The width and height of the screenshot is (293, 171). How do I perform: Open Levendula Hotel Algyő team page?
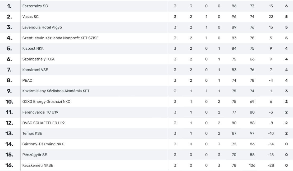pos(42,27)
